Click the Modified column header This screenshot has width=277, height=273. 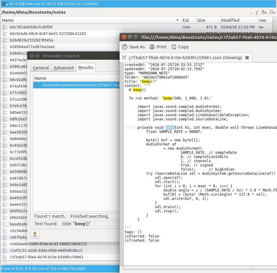(x=238, y=20)
